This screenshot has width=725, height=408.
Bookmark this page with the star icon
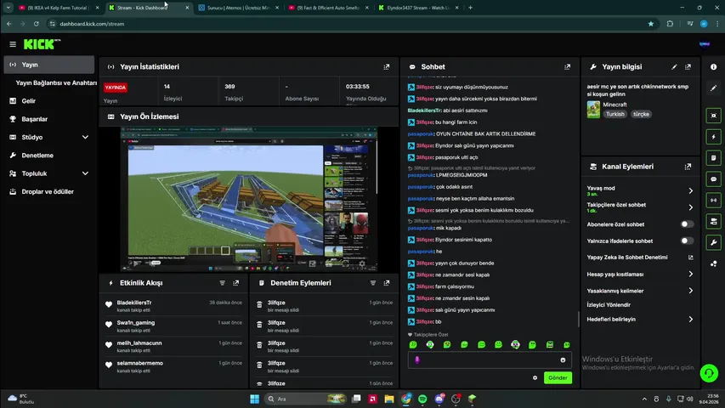651,24
